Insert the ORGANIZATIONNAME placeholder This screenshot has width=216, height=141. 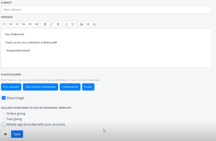tap(41, 87)
